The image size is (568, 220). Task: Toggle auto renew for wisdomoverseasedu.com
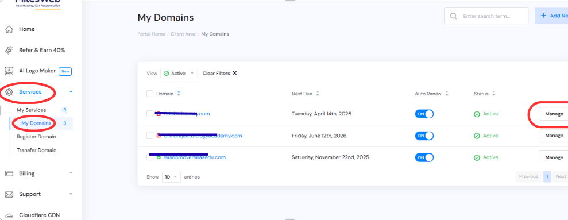424,157
